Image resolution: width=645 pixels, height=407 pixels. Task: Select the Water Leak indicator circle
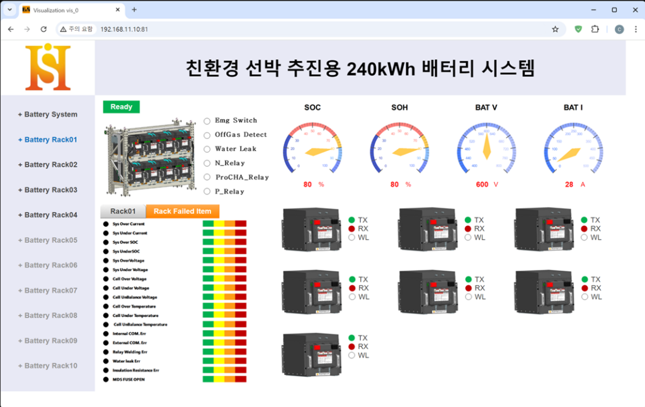tap(208, 149)
